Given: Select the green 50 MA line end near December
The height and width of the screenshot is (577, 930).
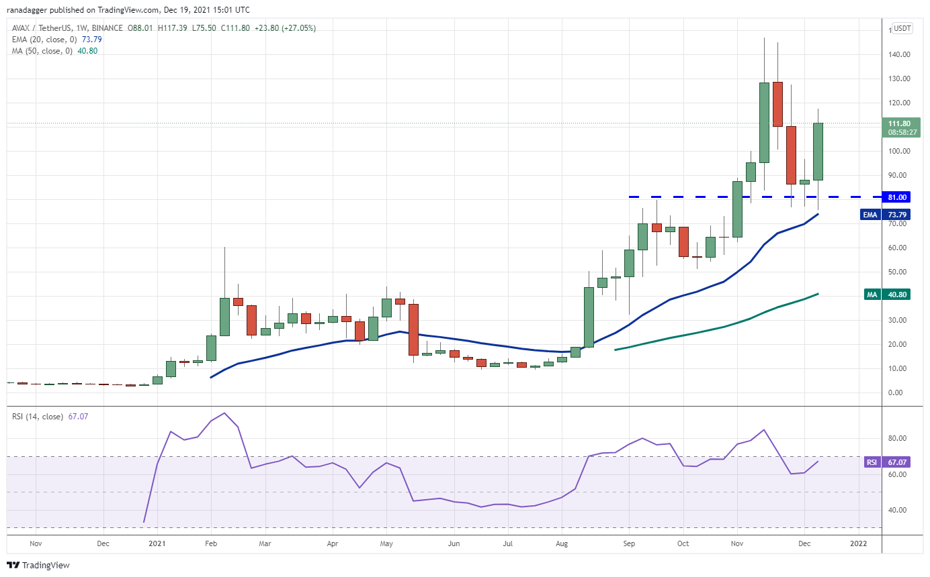Looking at the screenshot, I should tap(817, 295).
